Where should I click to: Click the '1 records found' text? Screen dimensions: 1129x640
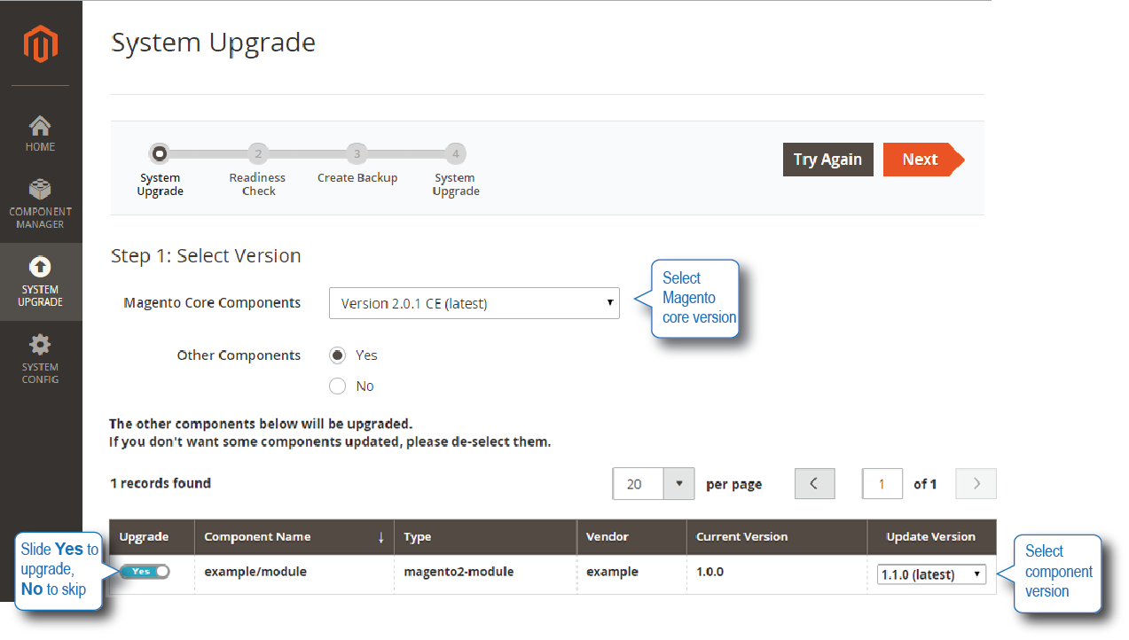[161, 483]
